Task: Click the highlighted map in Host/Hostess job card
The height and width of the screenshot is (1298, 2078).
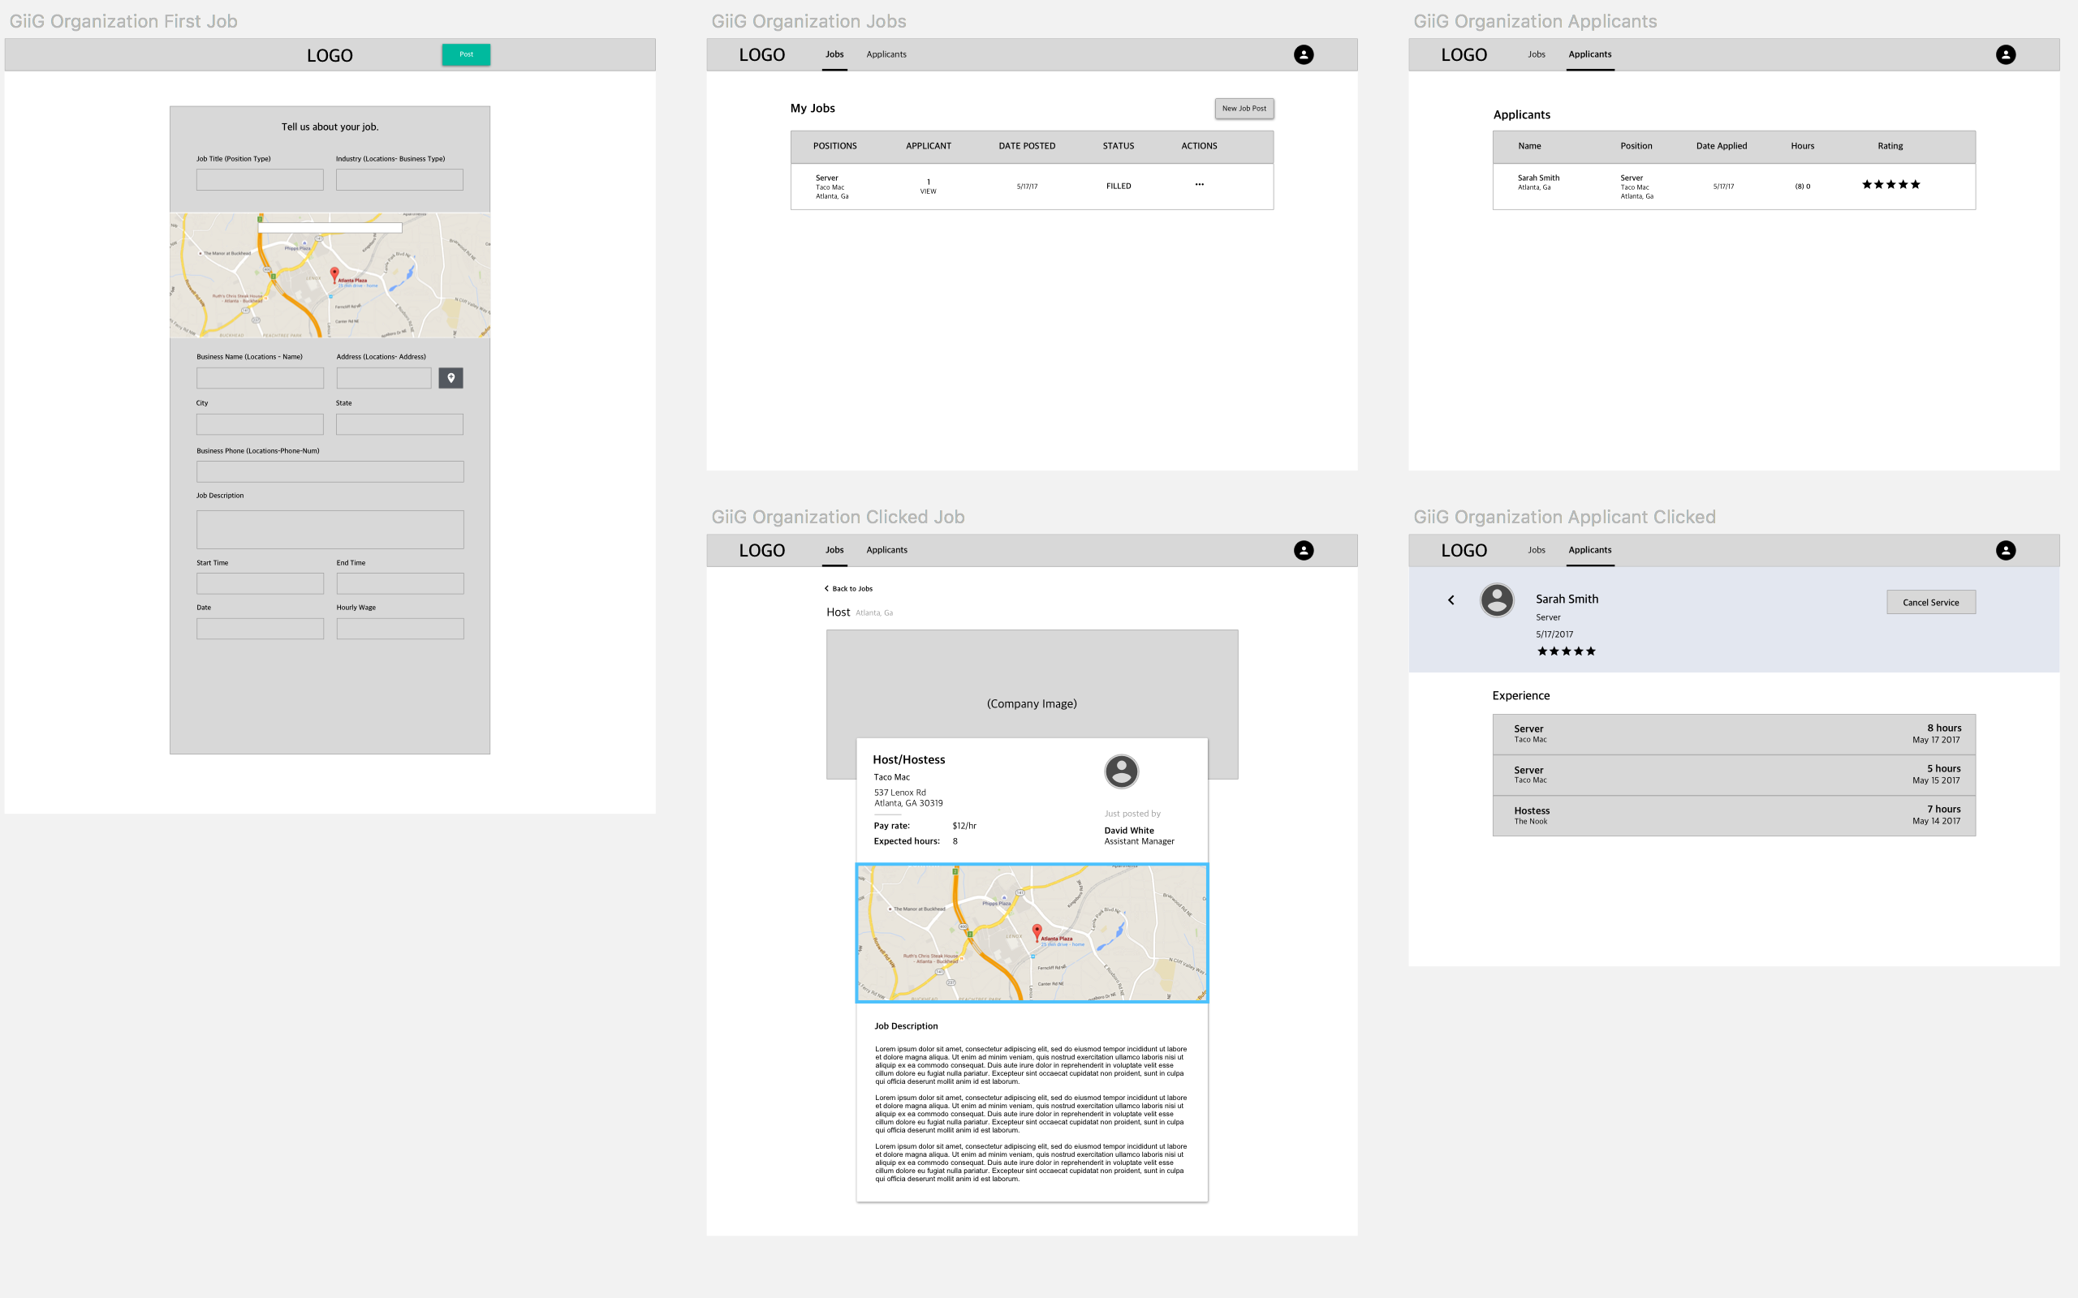Action: [x=1031, y=933]
